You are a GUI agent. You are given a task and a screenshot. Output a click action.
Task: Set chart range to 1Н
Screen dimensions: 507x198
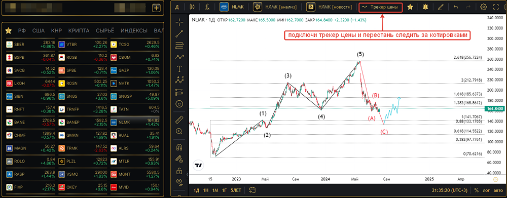[206, 190]
